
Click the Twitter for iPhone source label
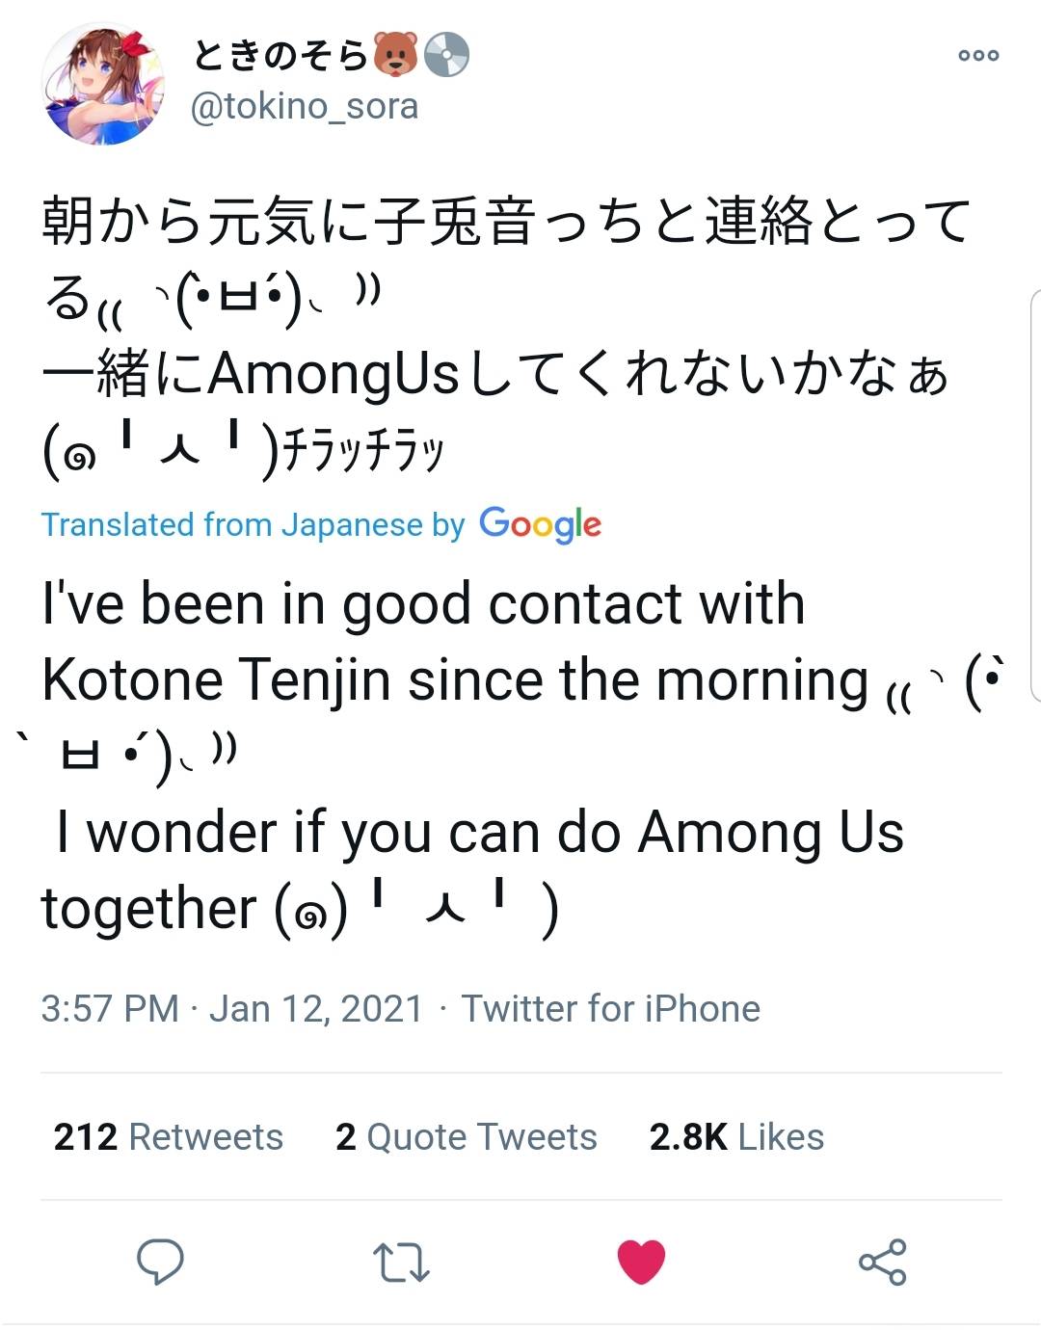(x=610, y=1008)
